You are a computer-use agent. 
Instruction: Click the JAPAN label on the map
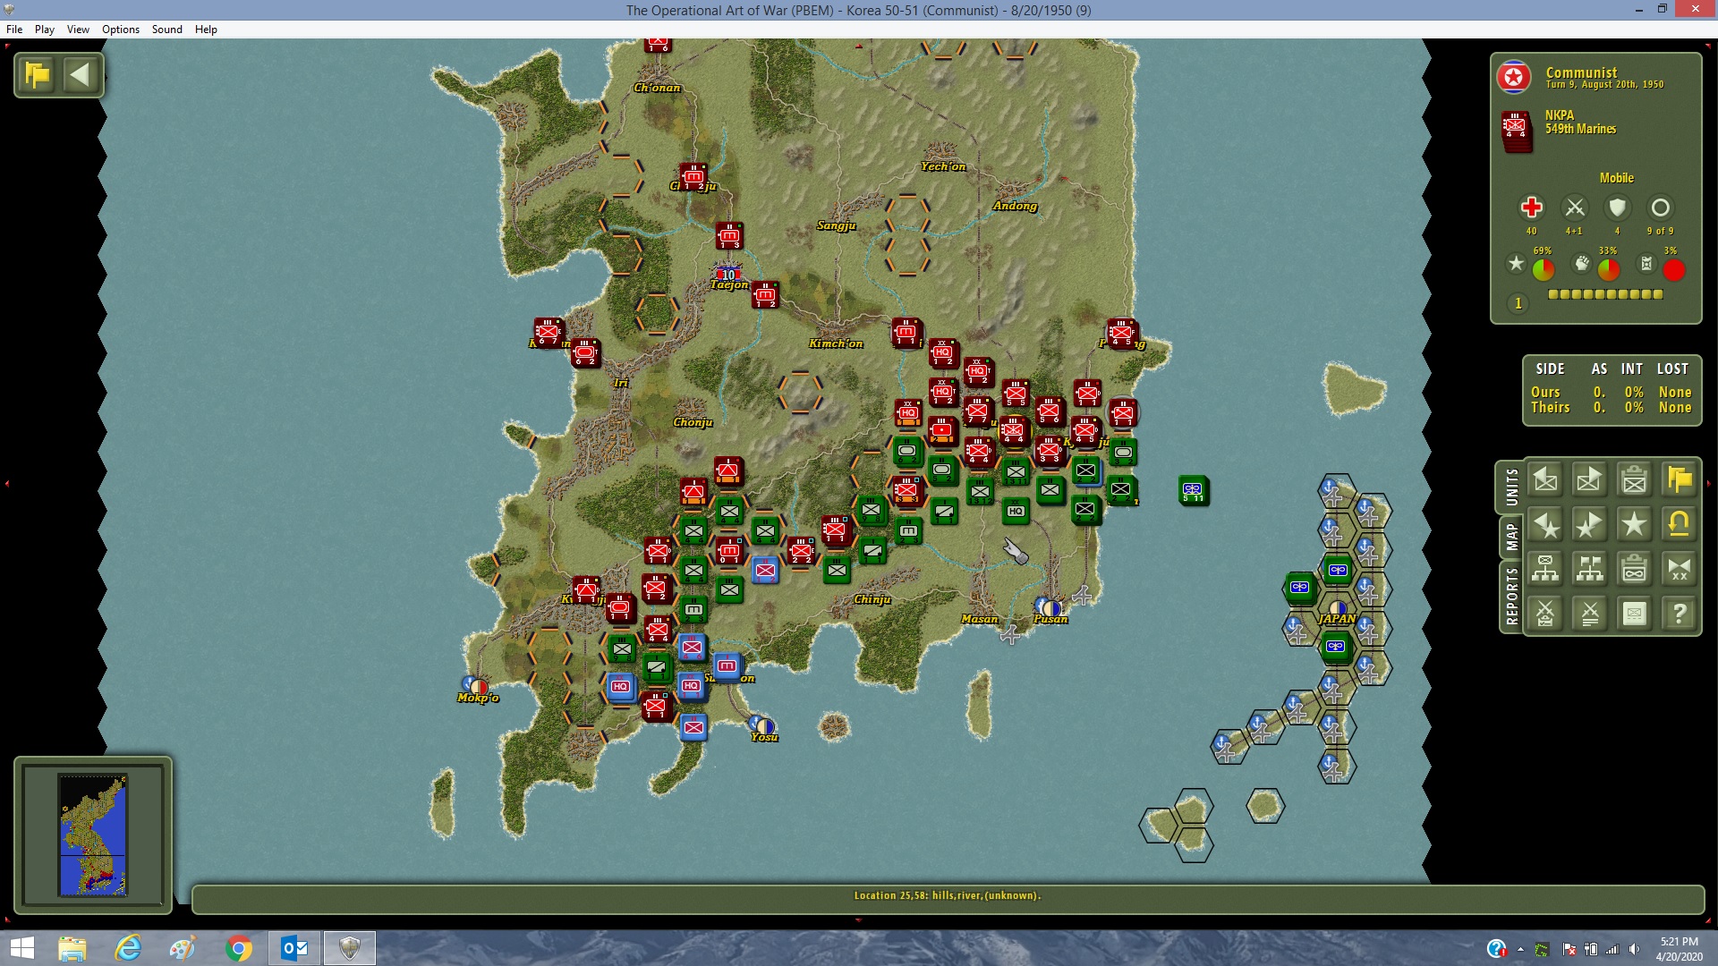(1337, 619)
